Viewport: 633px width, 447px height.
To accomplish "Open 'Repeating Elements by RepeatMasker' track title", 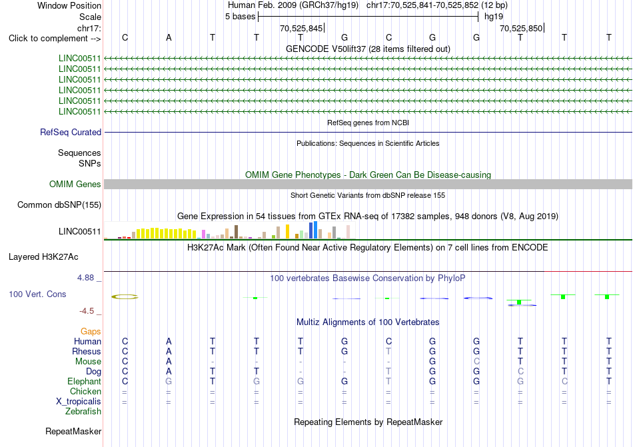I will pyautogui.click(x=368, y=422).
